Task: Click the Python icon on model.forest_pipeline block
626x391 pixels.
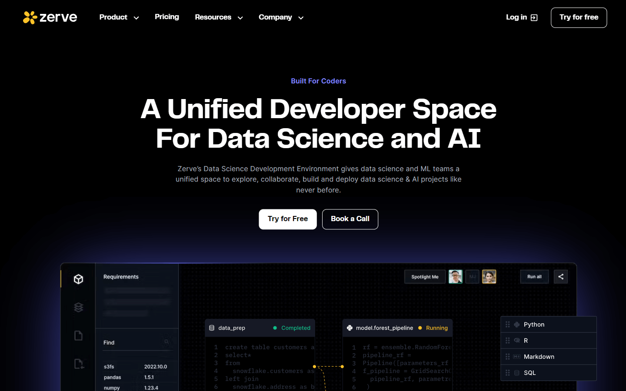Action: tap(350, 328)
